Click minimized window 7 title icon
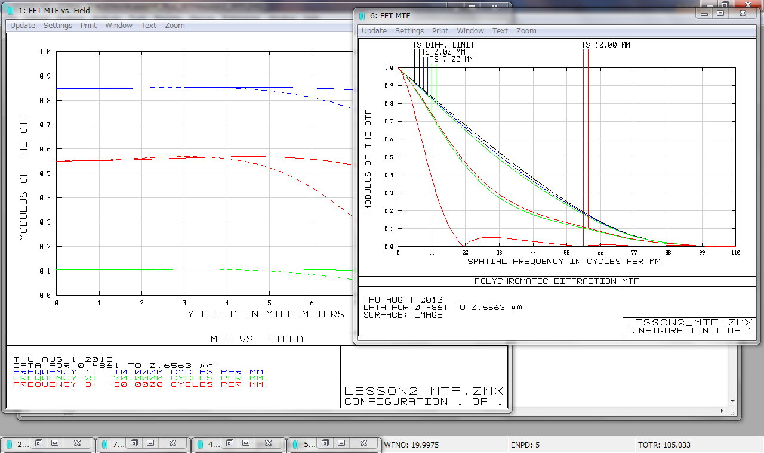764x453 pixels. [104, 444]
